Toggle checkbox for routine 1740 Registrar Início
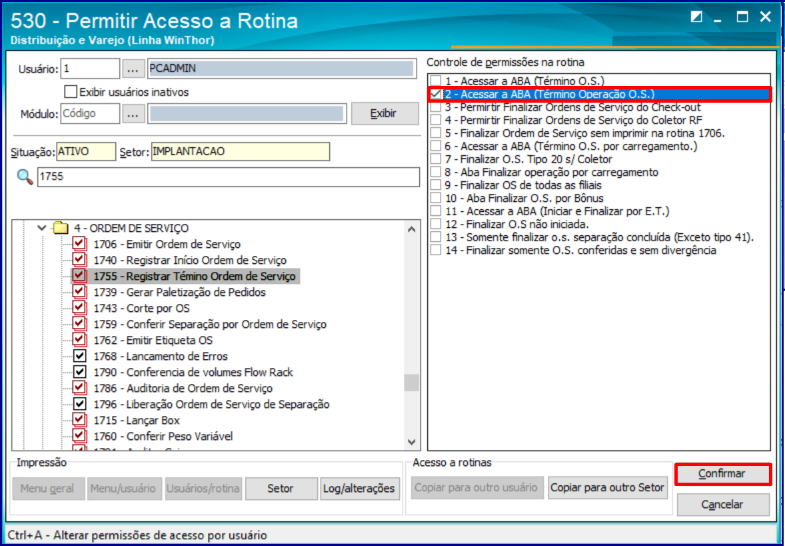Image resolution: width=785 pixels, height=546 pixels. [x=79, y=260]
